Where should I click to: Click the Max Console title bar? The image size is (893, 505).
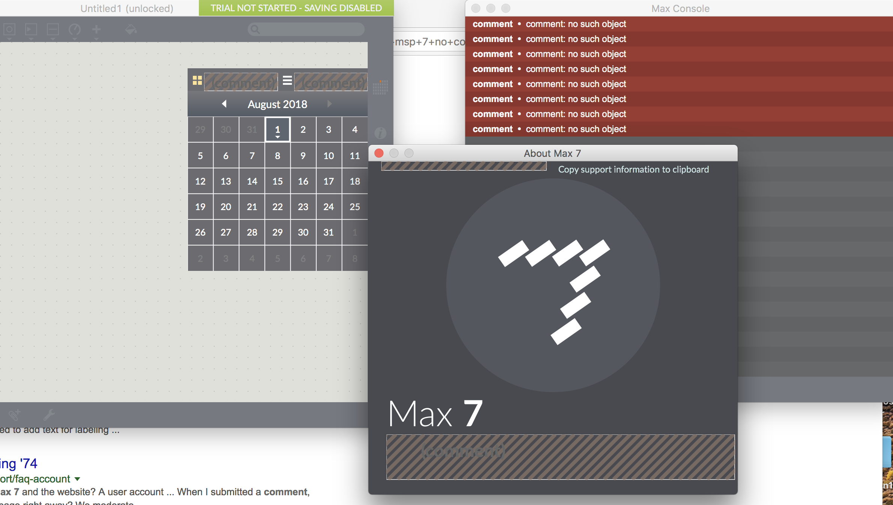tap(680, 8)
